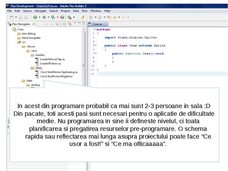Collapse code fold at line 5 class
This screenshot has height=171, width=228.
95,45
